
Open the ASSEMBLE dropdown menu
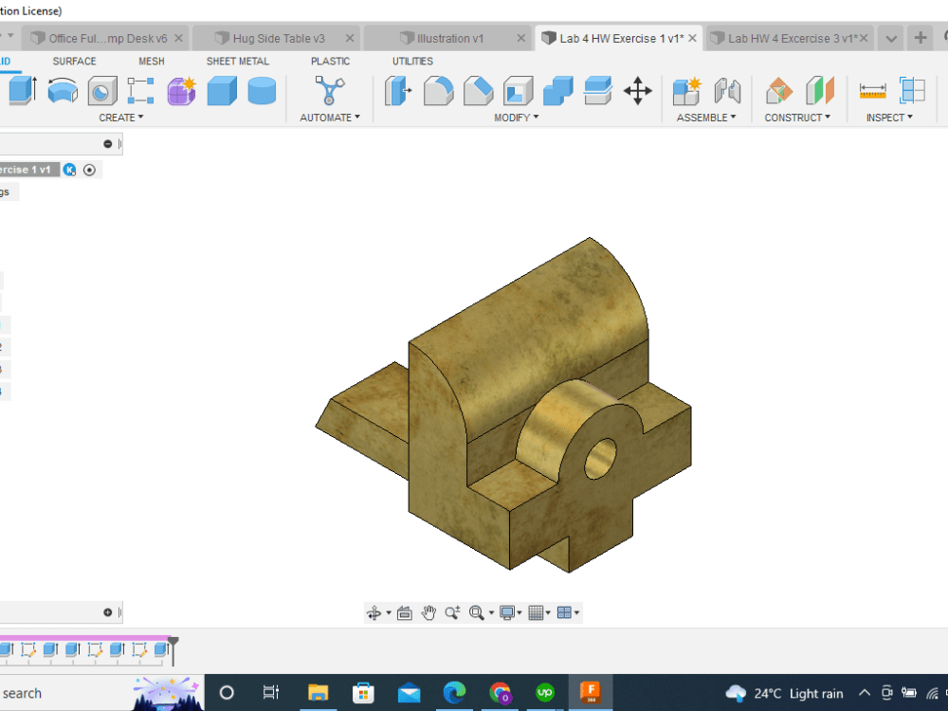click(x=706, y=118)
